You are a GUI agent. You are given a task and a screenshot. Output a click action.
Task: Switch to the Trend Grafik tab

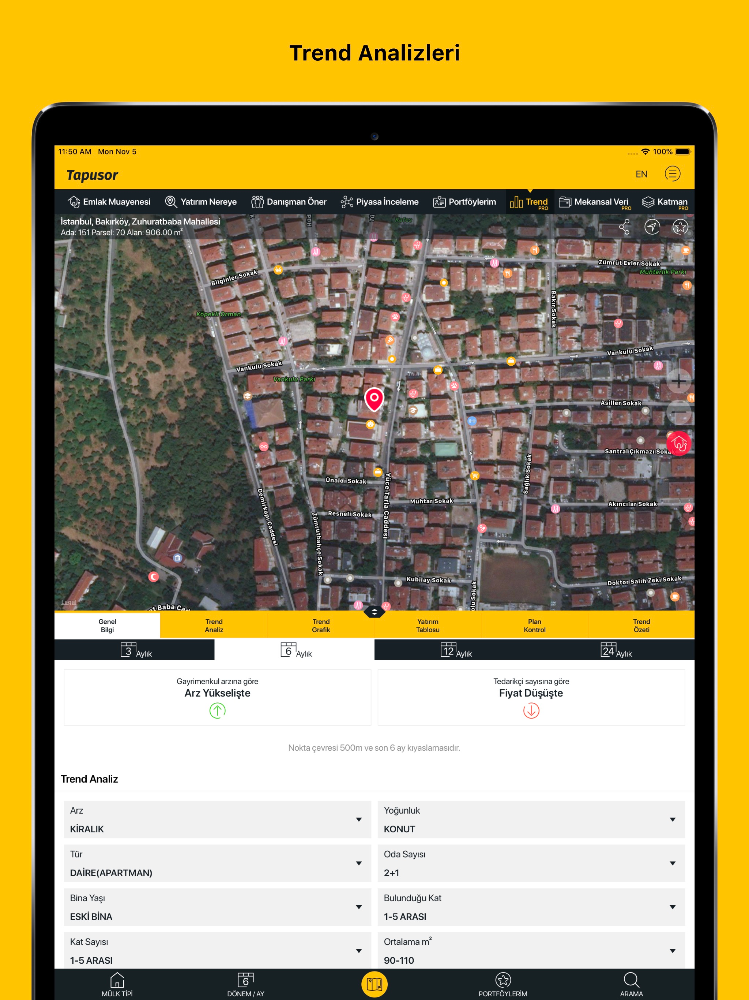(321, 626)
